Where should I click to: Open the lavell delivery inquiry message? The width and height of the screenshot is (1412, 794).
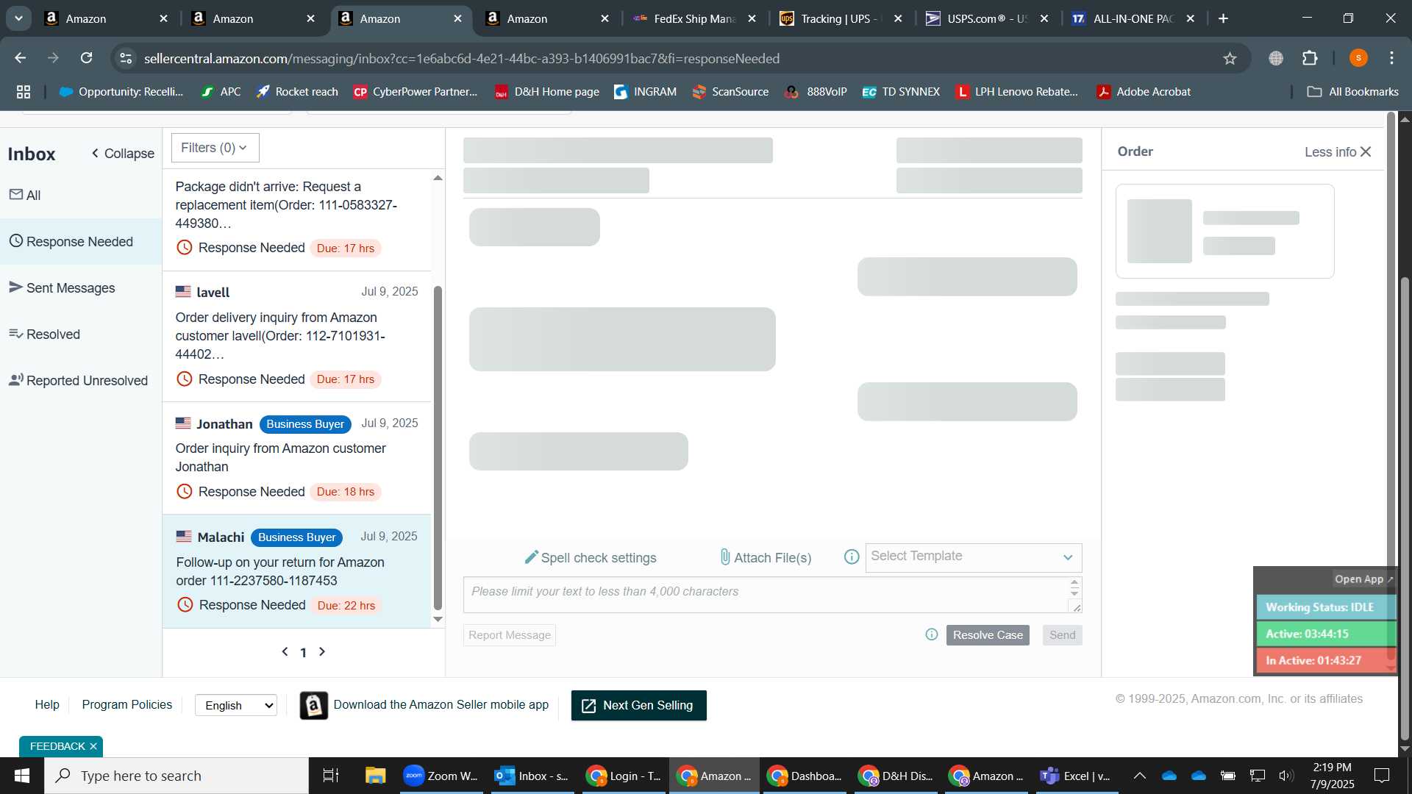pyautogui.click(x=296, y=336)
